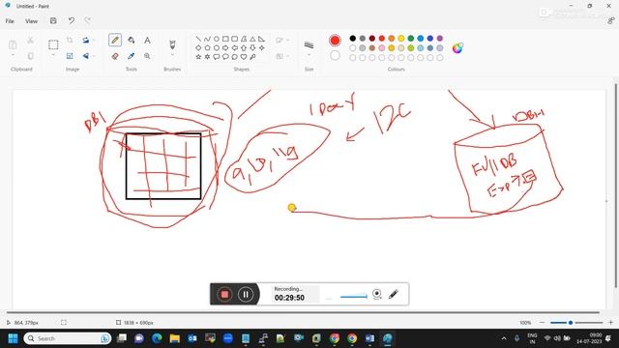Pick the green colour swatch

coord(410,39)
